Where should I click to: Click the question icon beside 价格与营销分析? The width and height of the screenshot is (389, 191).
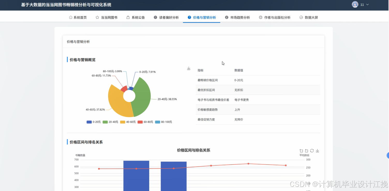pos(189,17)
